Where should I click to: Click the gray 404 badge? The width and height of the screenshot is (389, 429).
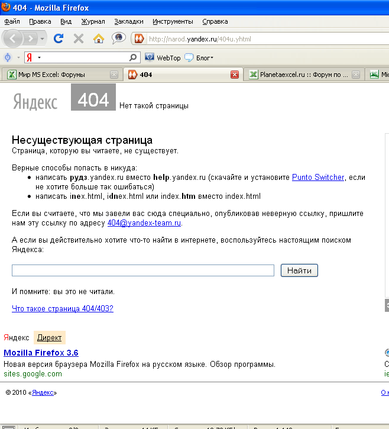point(93,97)
